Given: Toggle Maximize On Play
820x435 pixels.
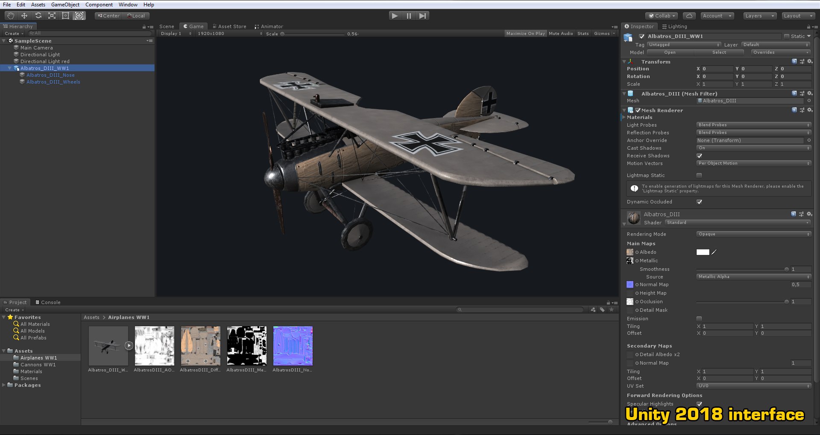Looking at the screenshot, I should click(525, 33).
